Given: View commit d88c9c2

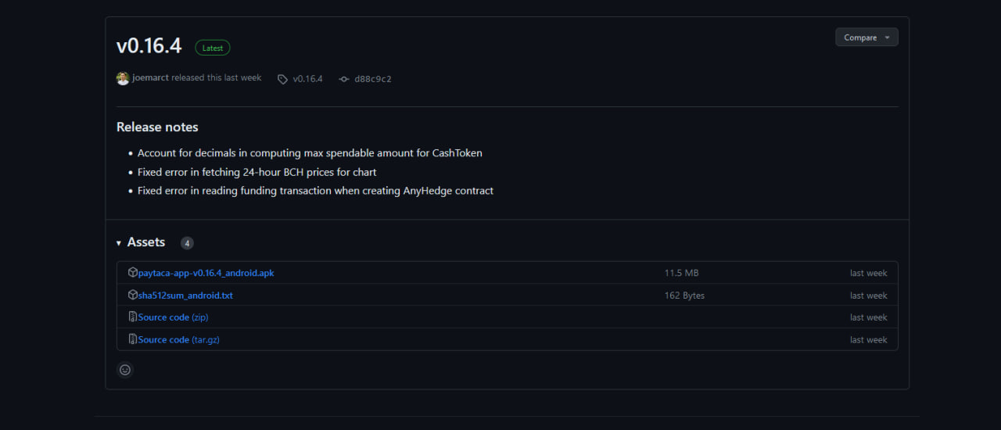Looking at the screenshot, I should pos(373,79).
